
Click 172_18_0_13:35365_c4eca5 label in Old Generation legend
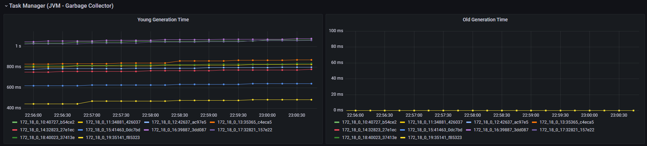coord(567,122)
